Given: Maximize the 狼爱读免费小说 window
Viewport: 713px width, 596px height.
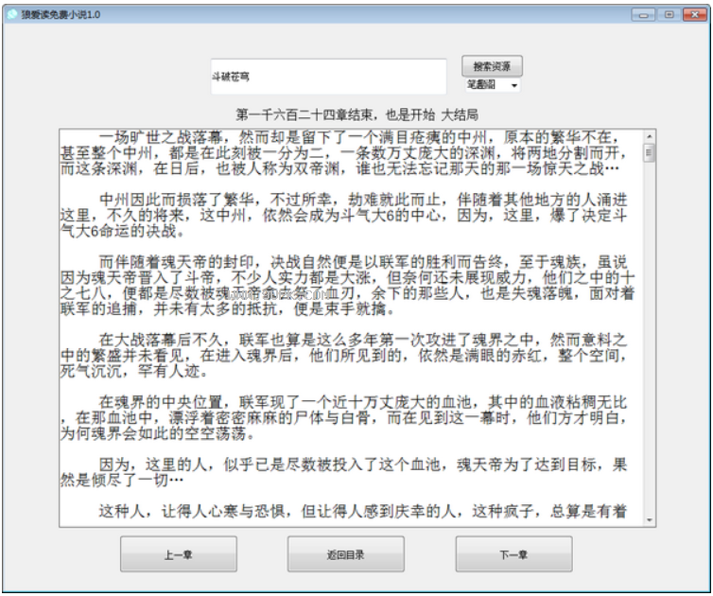Looking at the screenshot, I should (669, 14).
